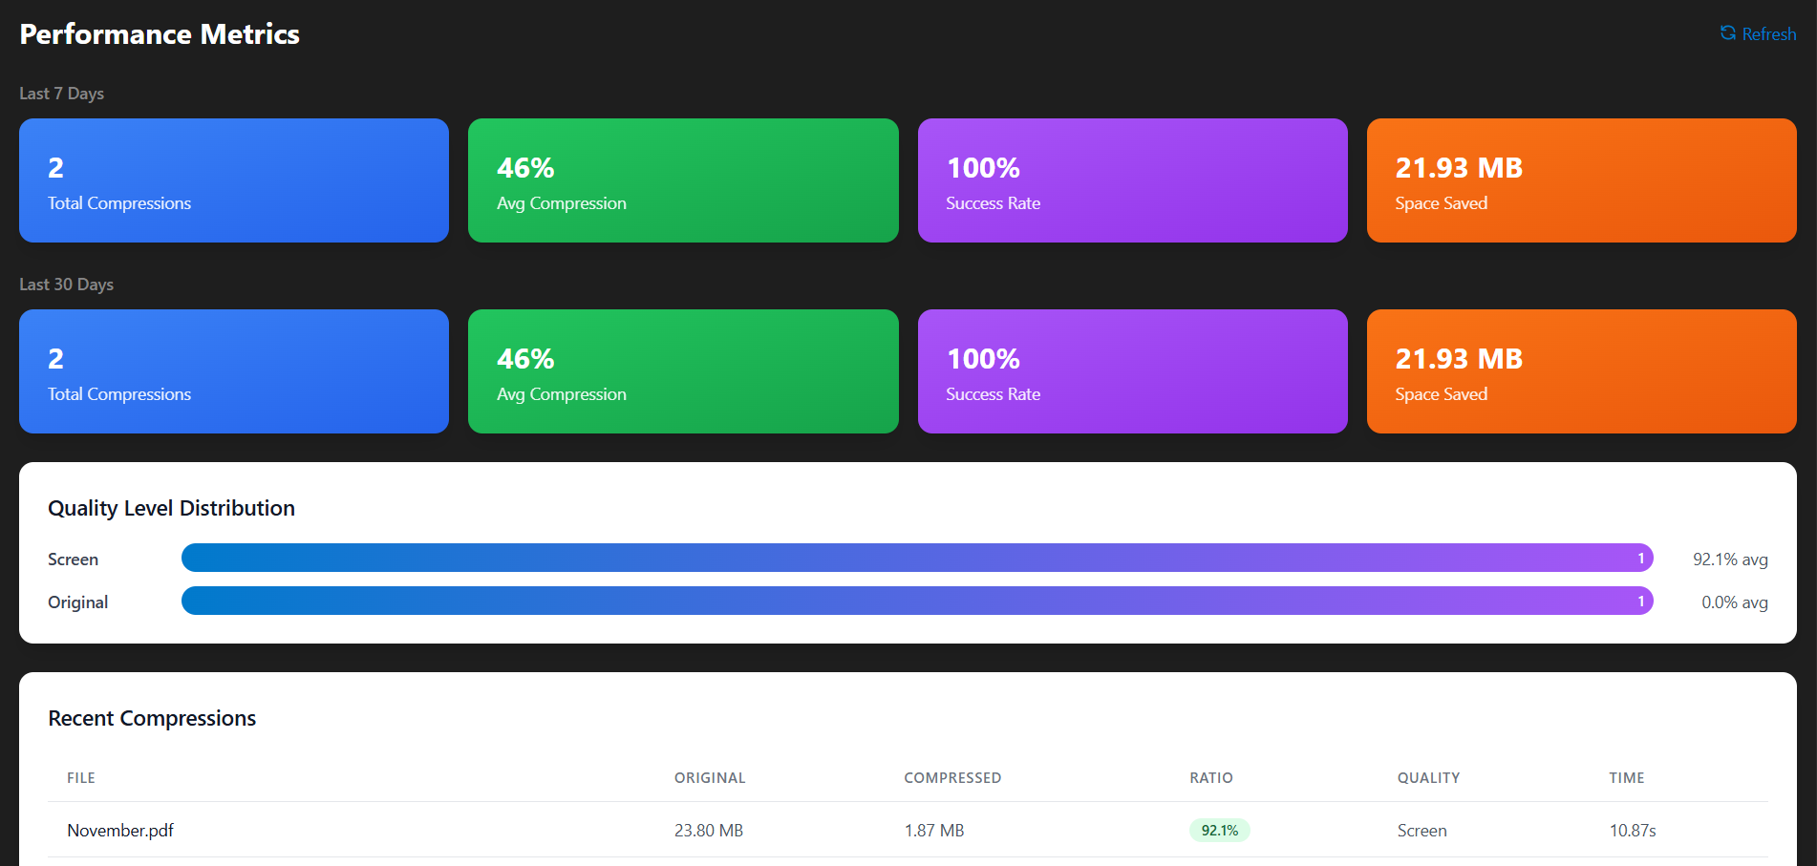The width and height of the screenshot is (1817, 866).
Task: Open the Last 30 Days Success Rate card
Action: coord(1132,371)
